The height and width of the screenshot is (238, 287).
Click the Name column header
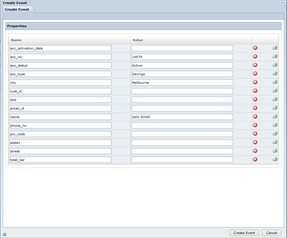[x=16, y=40]
